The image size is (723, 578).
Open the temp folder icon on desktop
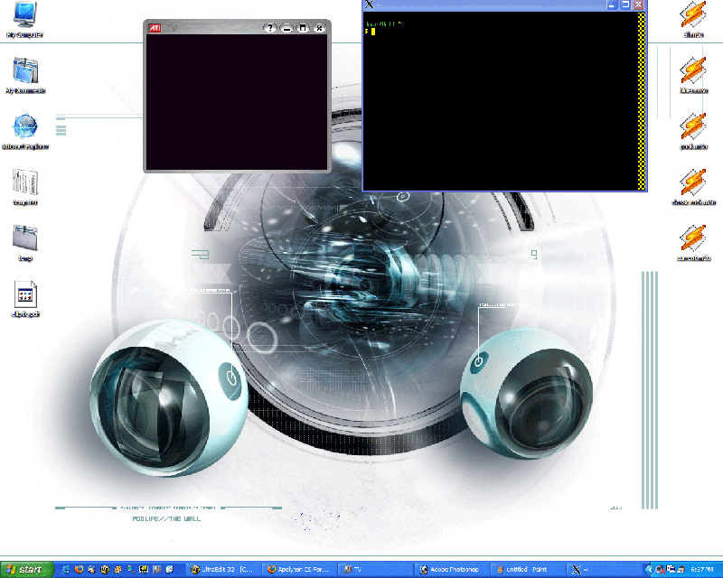click(x=24, y=240)
